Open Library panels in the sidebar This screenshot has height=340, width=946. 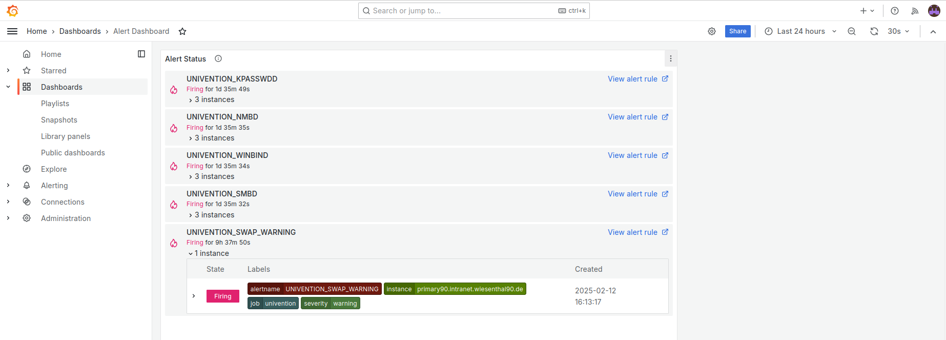tap(66, 136)
